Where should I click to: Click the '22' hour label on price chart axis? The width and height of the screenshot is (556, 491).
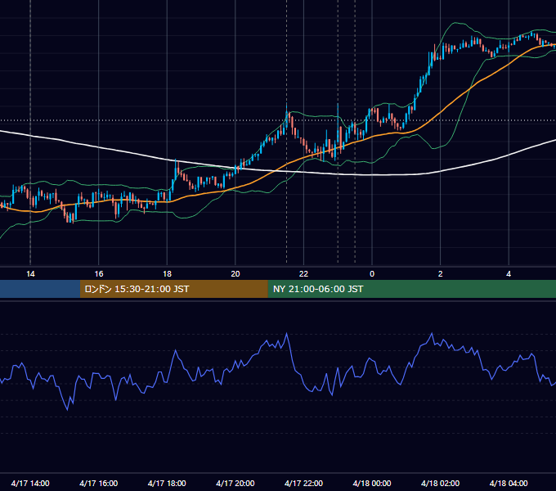pyautogui.click(x=303, y=274)
